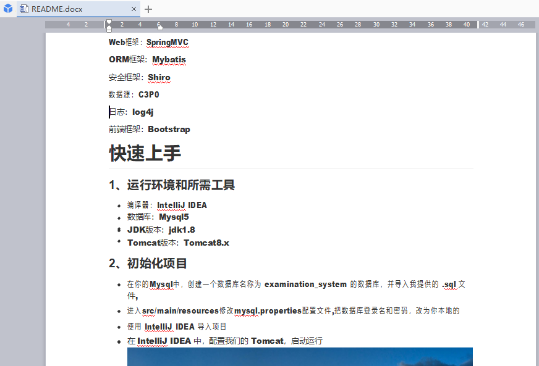Screen dimensions: 539x366
Task: Click the 20 mark on the horizontal ruler
Action: coord(285,24)
